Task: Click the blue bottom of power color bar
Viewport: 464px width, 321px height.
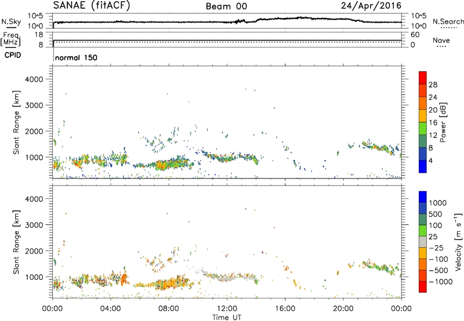Action: point(423,167)
